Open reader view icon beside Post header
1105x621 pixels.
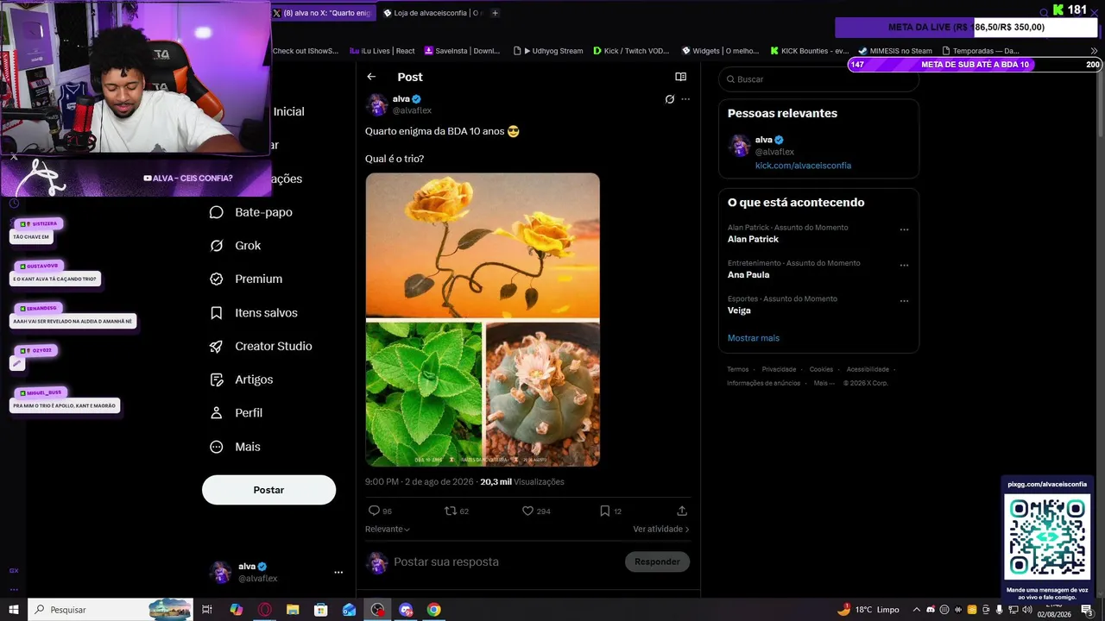[680, 77]
